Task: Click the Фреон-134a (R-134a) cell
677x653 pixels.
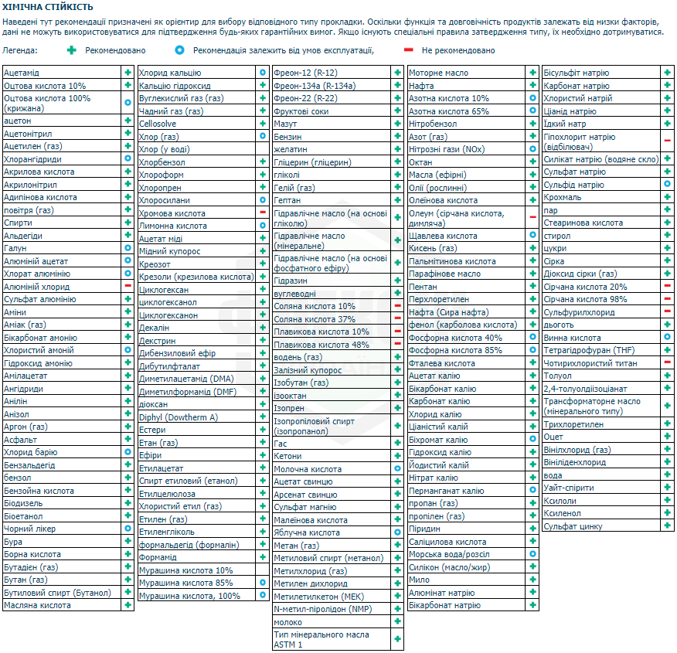Action: [332, 86]
